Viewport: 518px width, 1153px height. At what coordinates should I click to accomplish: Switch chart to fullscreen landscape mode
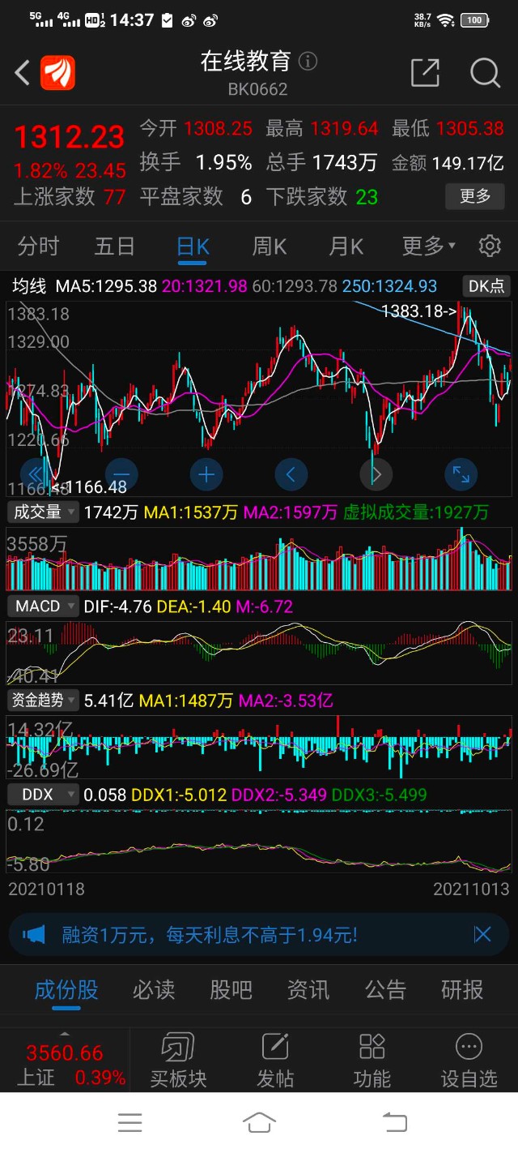click(461, 474)
